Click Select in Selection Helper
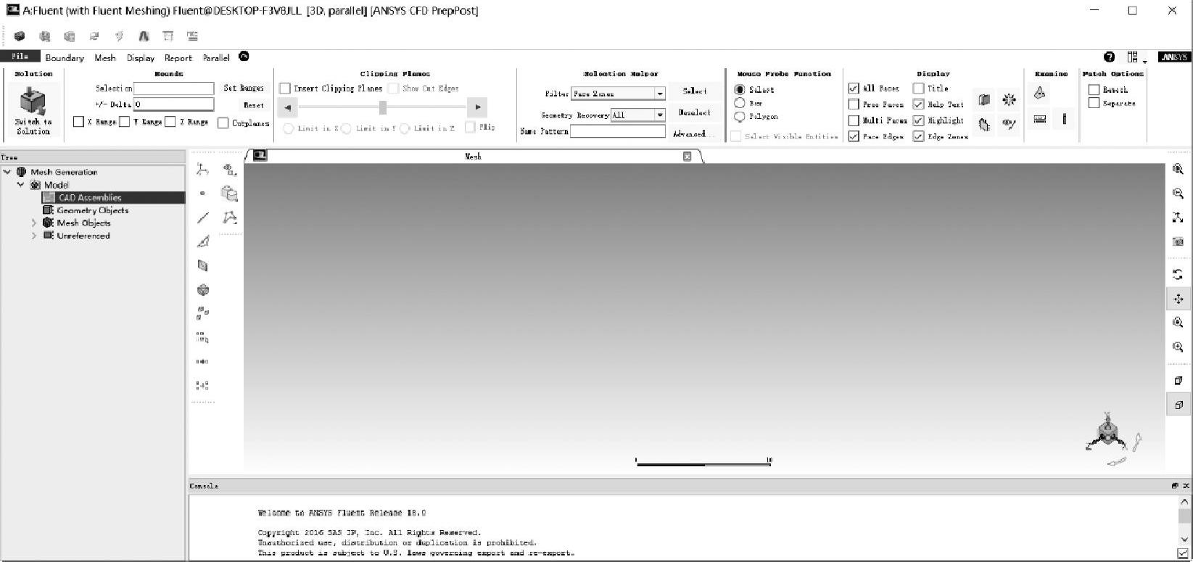Image resolution: width=1193 pixels, height=562 pixels. (694, 91)
